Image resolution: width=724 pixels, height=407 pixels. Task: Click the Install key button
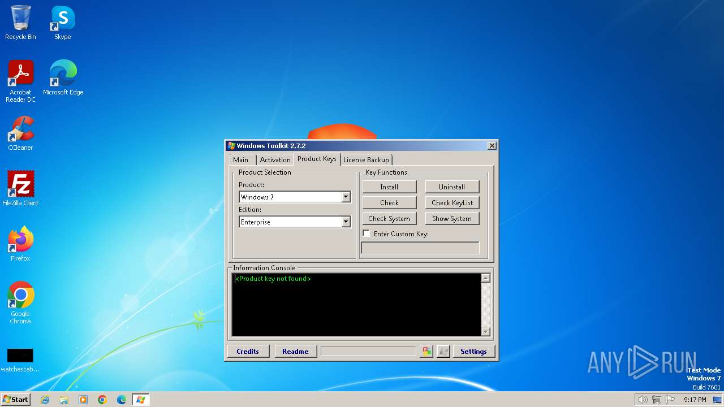(389, 187)
